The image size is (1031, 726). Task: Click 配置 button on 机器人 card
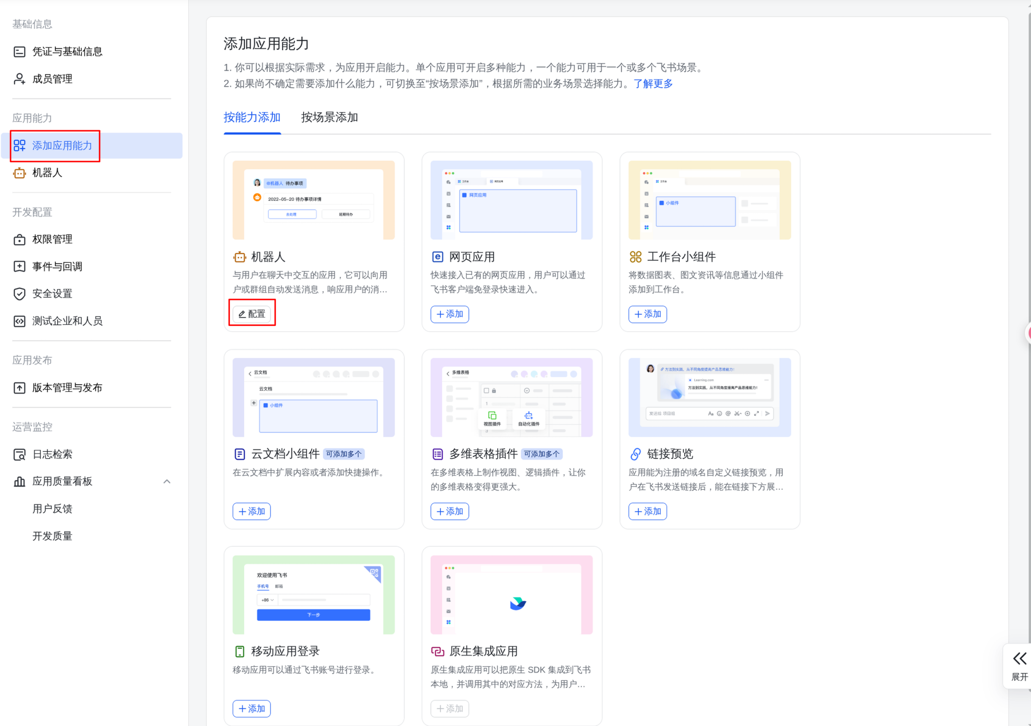coord(252,314)
